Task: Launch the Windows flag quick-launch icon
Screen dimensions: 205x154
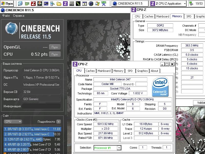Action: pos(97,4)
